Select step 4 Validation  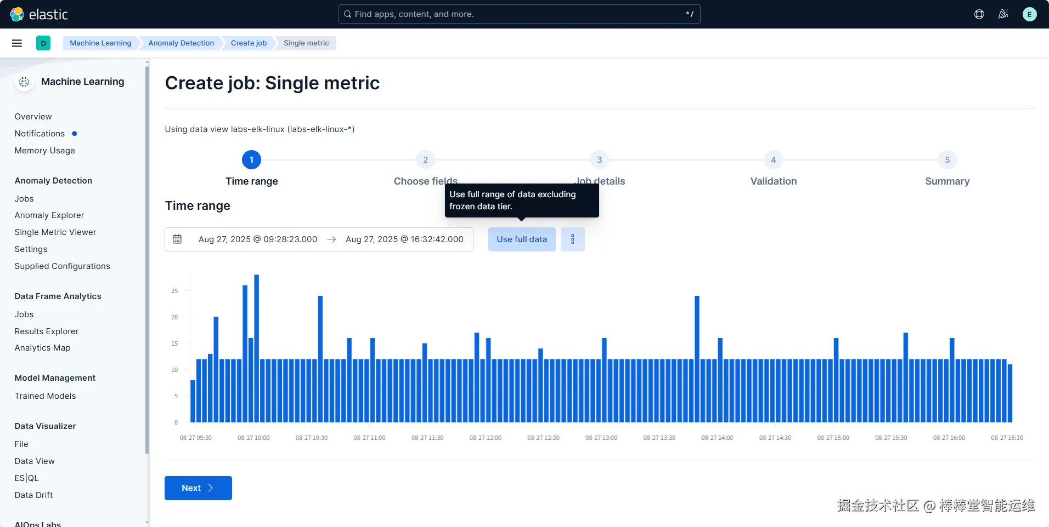point(774,160)
